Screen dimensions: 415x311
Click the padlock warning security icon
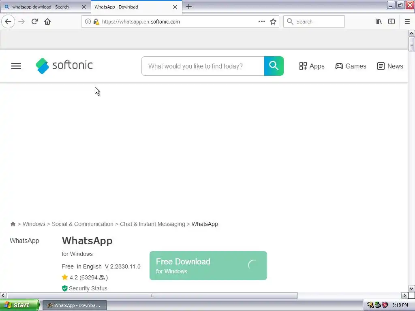96,22
